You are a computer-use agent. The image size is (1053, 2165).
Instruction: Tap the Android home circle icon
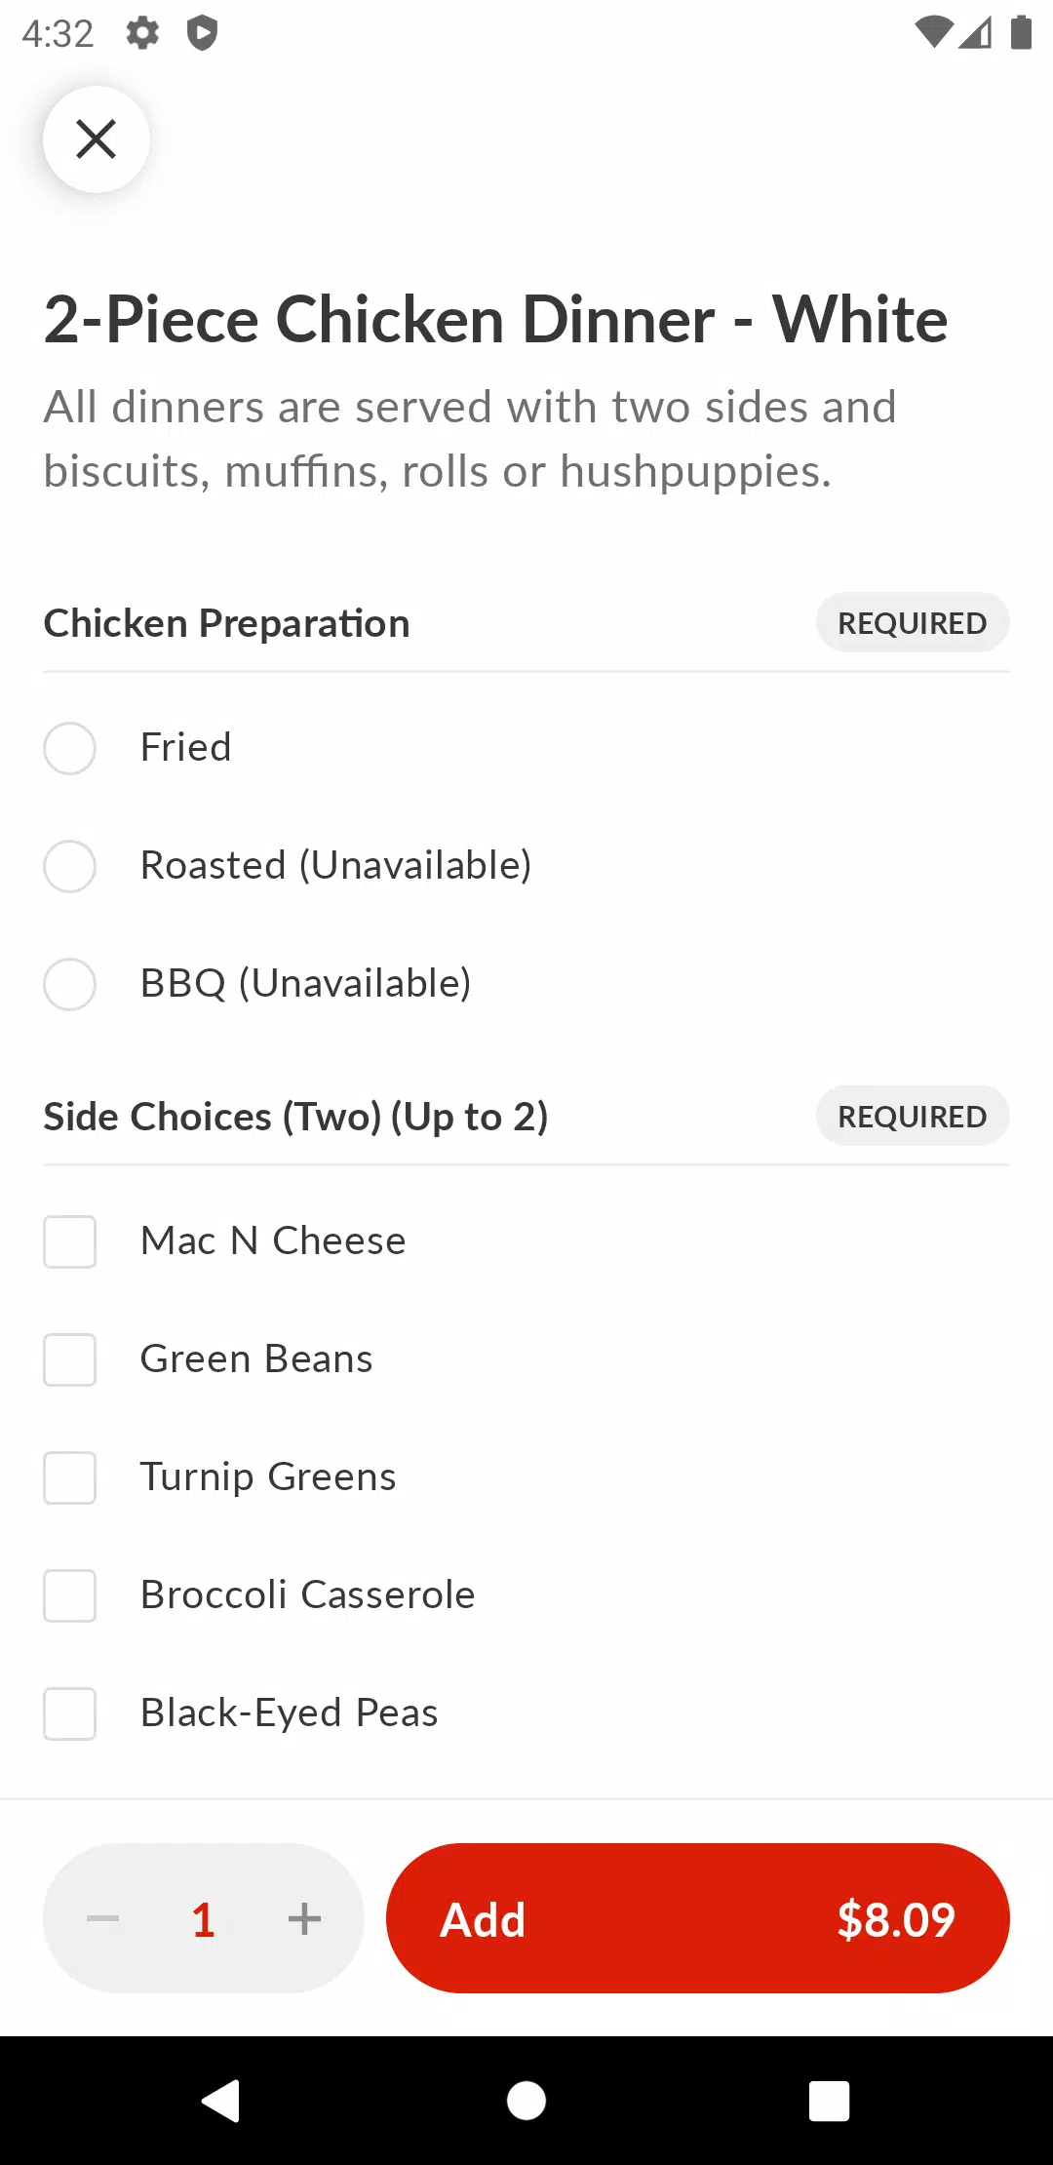[526, 2100]
